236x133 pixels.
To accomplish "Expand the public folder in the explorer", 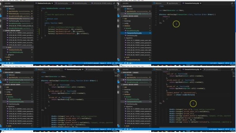I will [x=8, y=57].
